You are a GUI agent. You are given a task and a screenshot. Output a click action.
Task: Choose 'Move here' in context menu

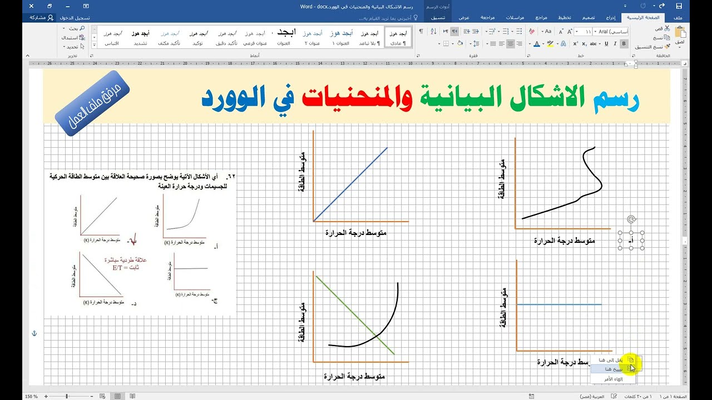(614, 359)
